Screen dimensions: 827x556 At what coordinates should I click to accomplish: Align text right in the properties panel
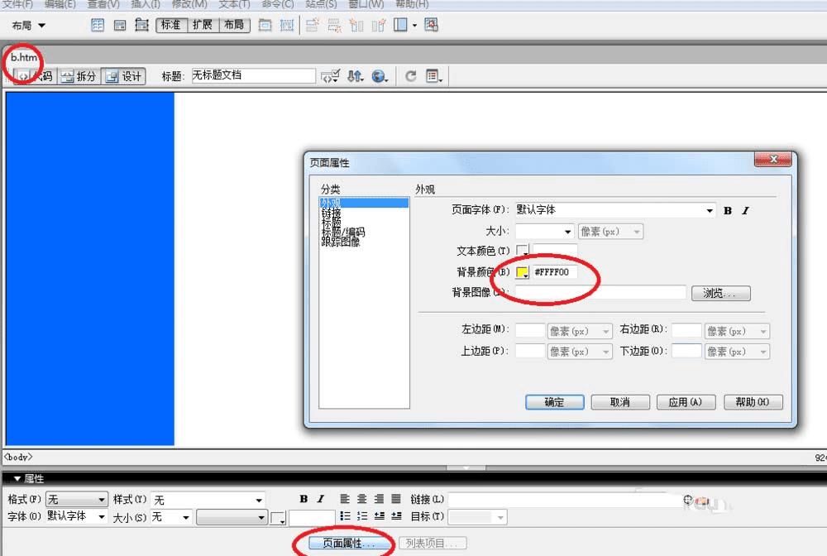click(x=379, y=499)
